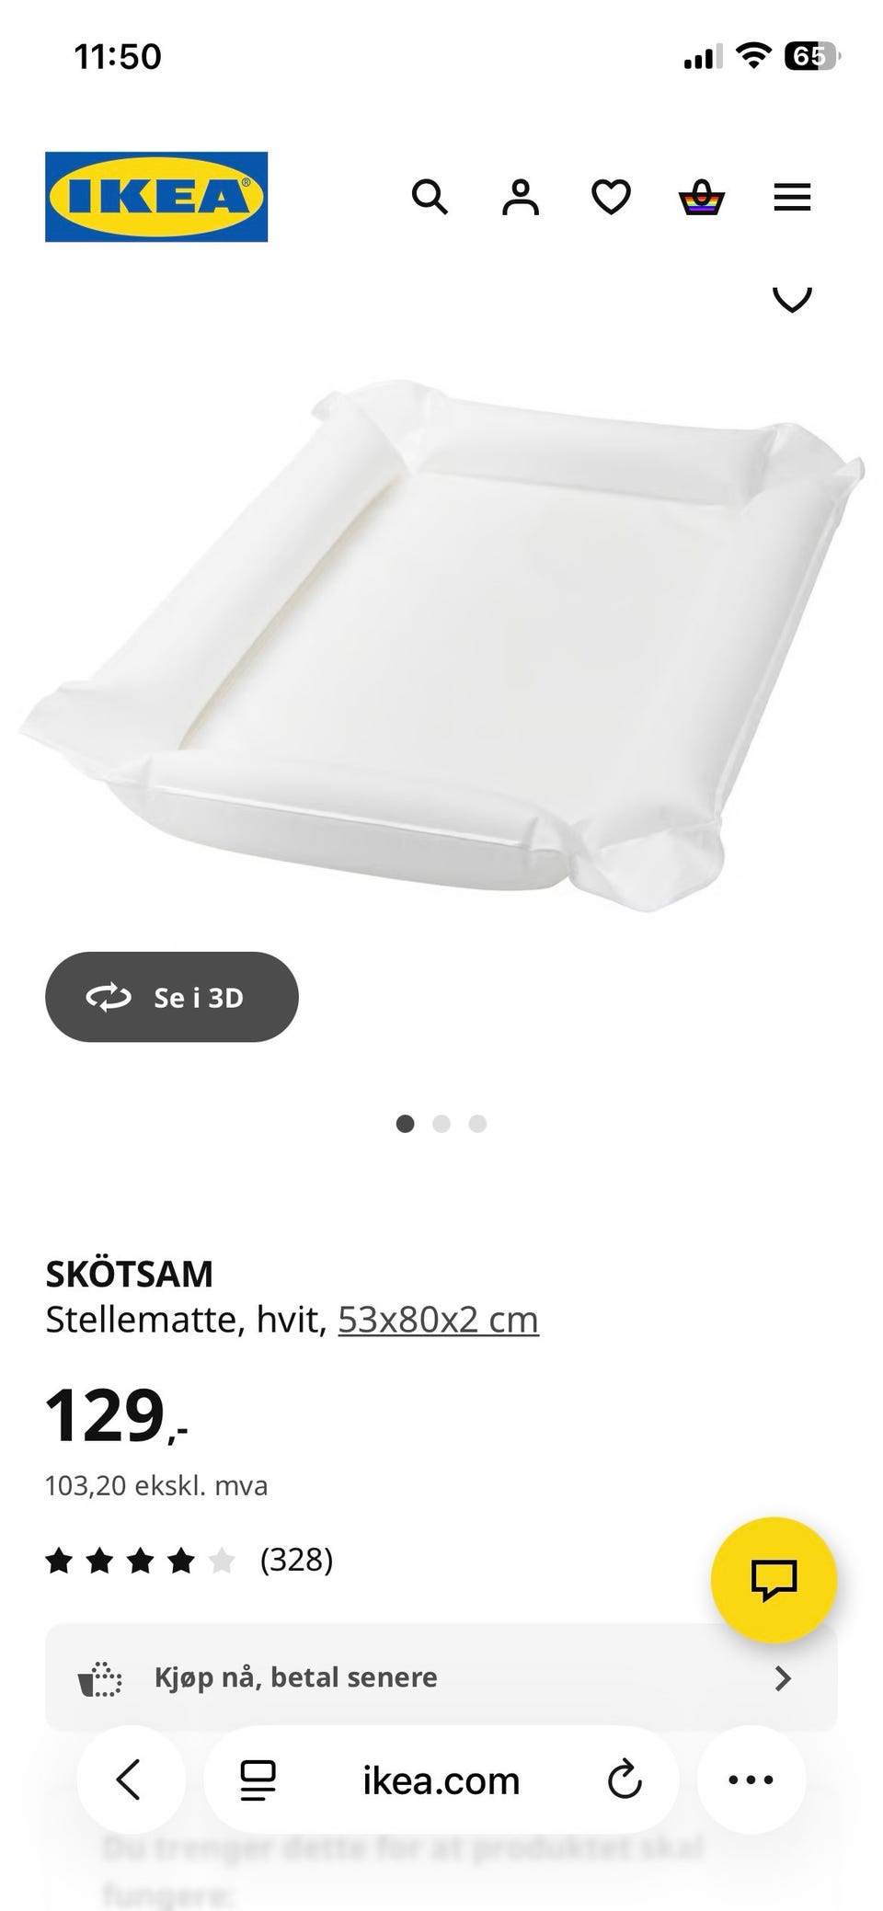Viewport: 883px width, 1911px height.
Task: Go to IKEA homepage via logo
Action: (156, 197)
